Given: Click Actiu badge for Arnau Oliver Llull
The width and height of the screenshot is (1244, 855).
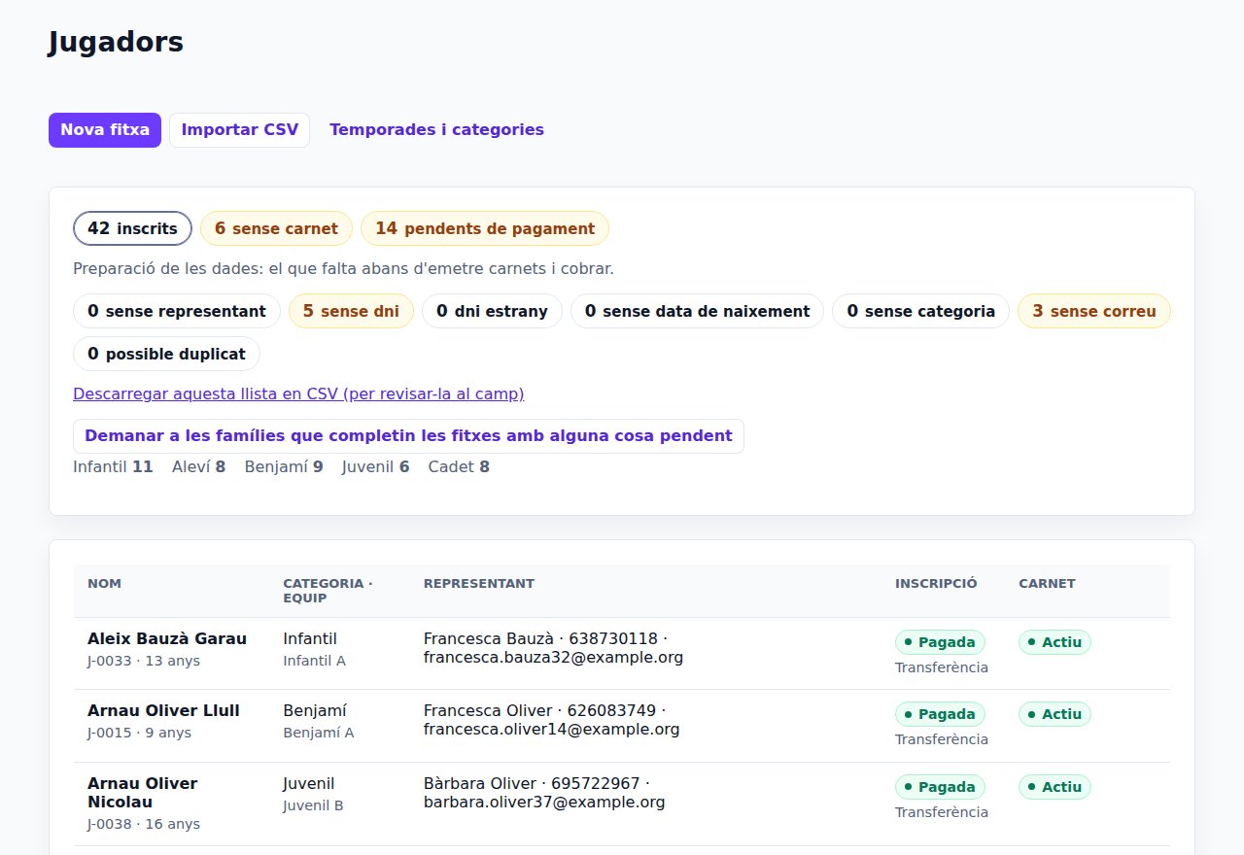Looking at the screenshot, I should (1054, 714).
